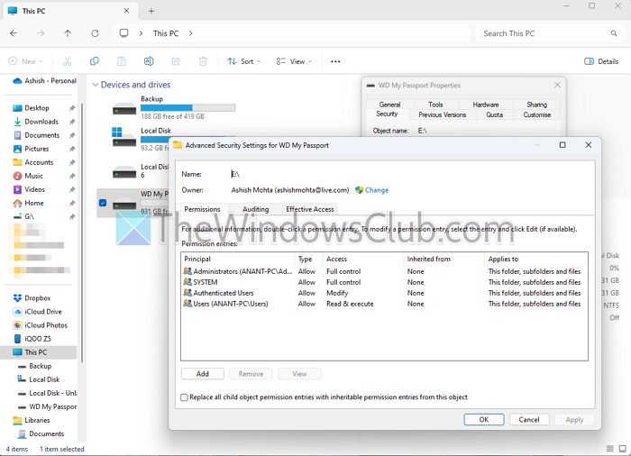Select the Administrators permission entry
The image size is (631, 456).
[384, 271]
